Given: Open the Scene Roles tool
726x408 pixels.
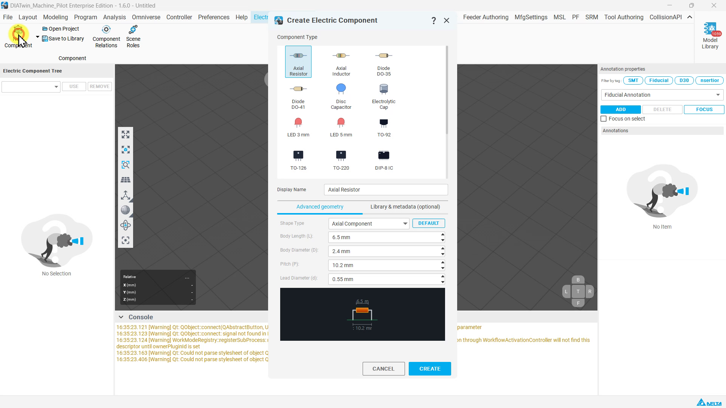Looking at the screenshot, I should pyautogui.click(x=133, y=37).
